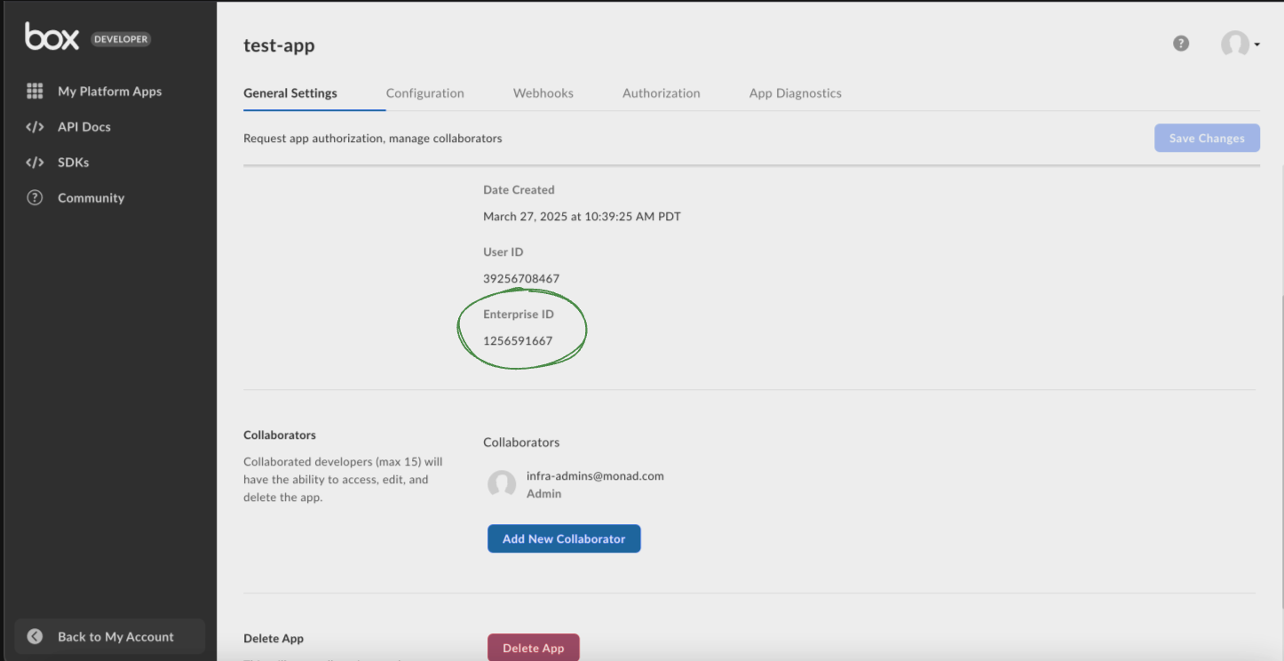Click the infra-admins collaborator avatar
The image size is (1284, 661).
click(x=502, y=484)
